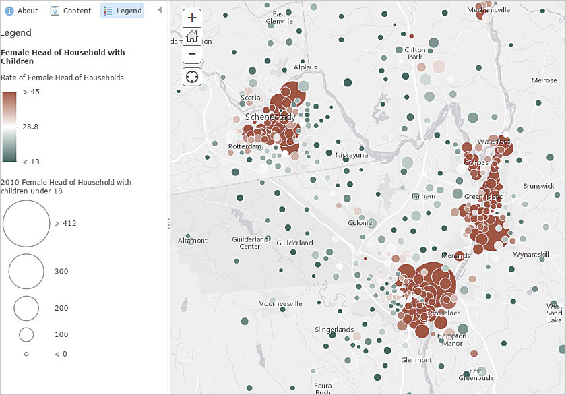The width and height of the screenshot is (566, 395).
Task: Zoom in on the map
Action: 192,18
